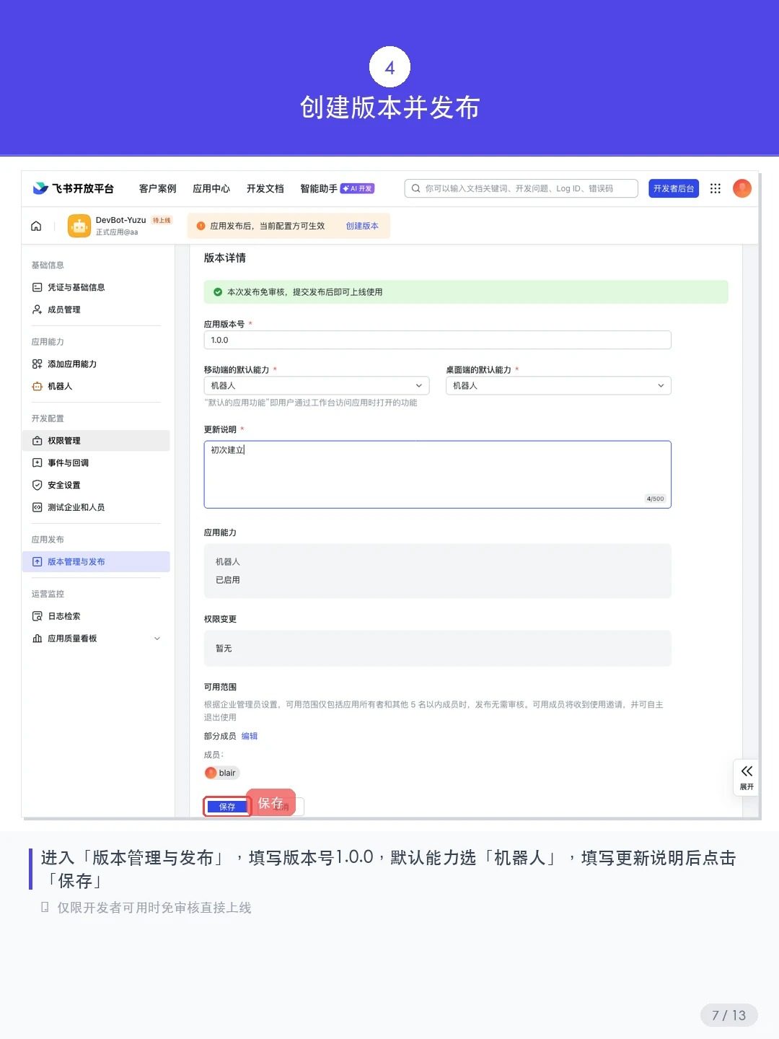Click the Feishu Open Platform logo

point(73,188)
